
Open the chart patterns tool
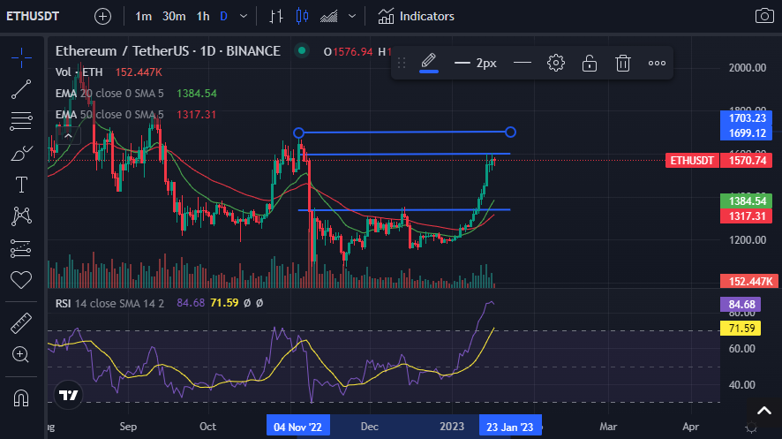click(21, 216)
